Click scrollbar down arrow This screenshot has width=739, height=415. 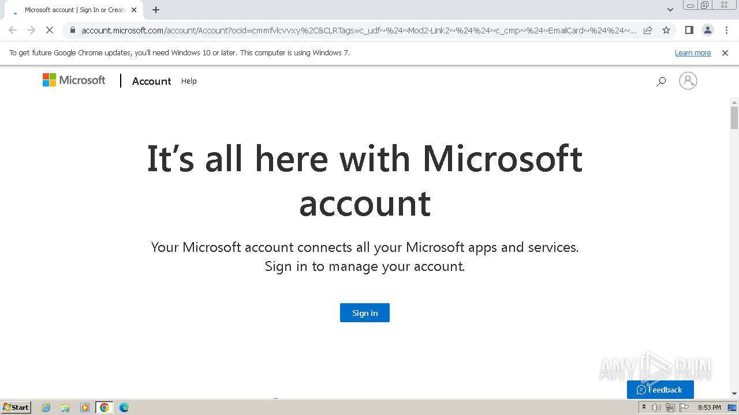click(734, 394)
